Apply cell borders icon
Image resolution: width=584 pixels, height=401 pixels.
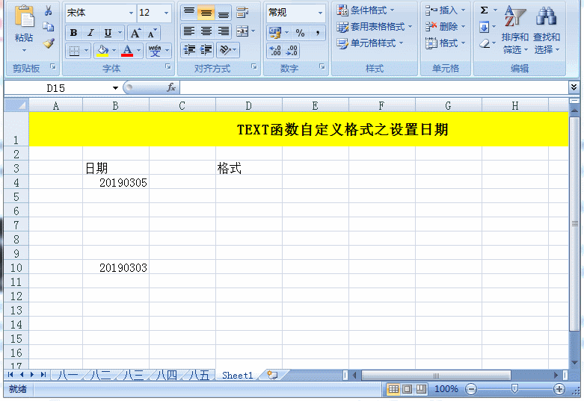tap(74, 50)
